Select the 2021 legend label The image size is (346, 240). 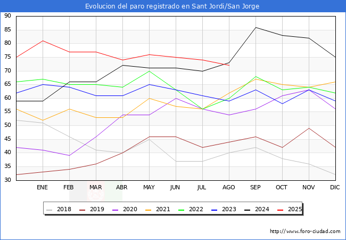pyautogui.click(x=163, y=209)
